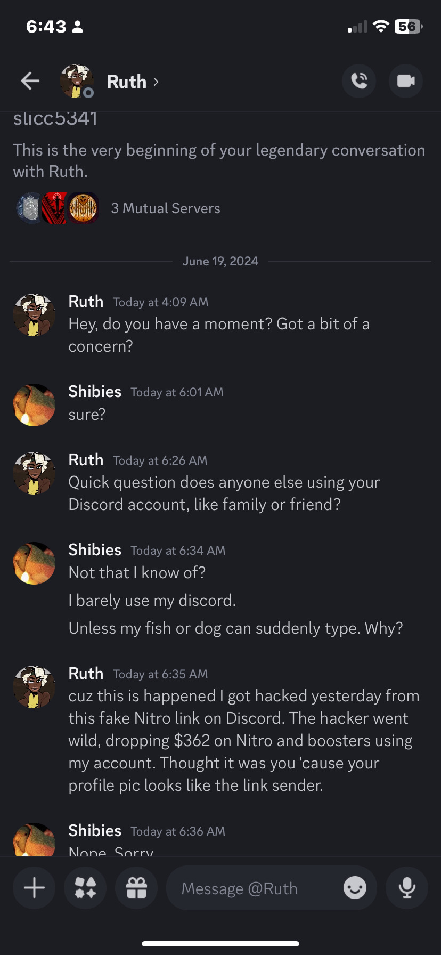Tap the gold mutual server icon
Viewport: 441px width, 955px height.
(x=84, y=208)
